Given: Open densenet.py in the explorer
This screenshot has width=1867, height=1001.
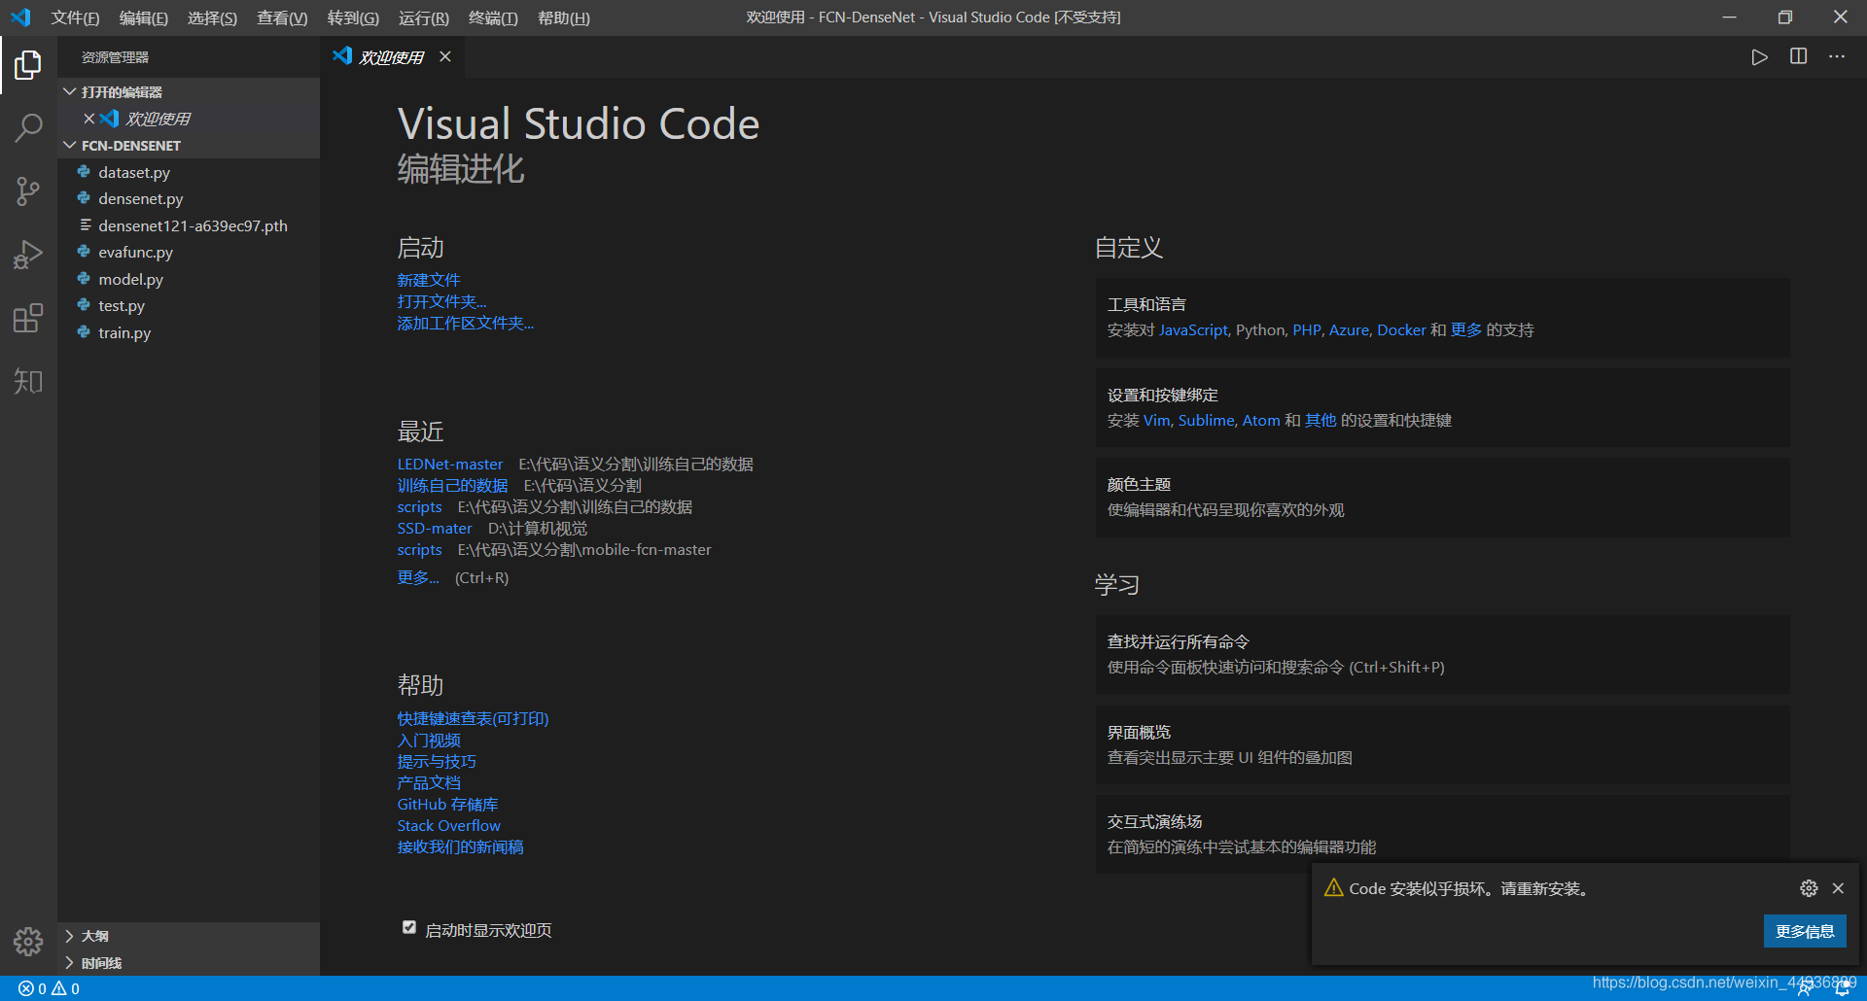Looking at the screenshot, I should [189, 198].
